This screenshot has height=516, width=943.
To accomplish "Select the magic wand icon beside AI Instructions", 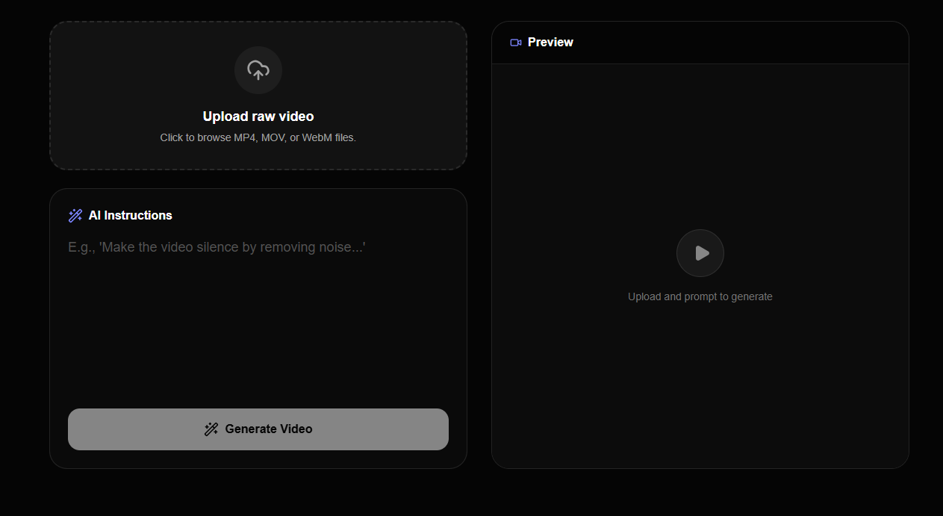I will coord(75,215).
